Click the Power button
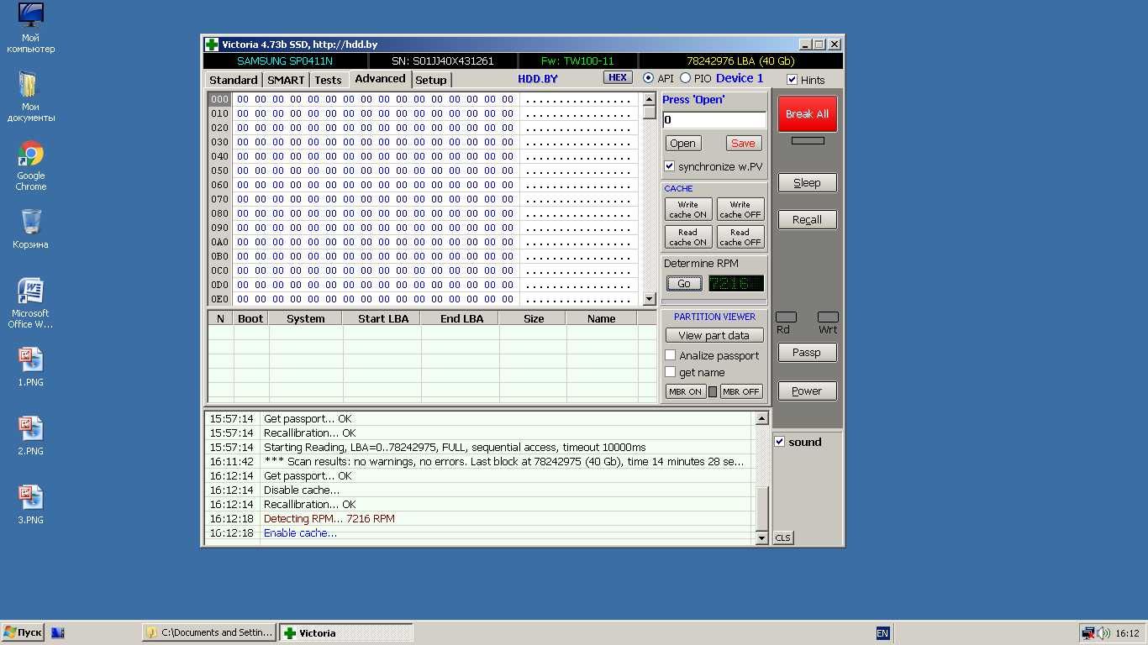Viewport: 1148px width, 645px height. [x=807, y=391]
